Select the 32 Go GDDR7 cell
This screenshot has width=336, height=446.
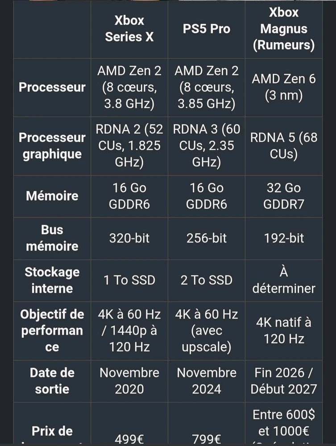click(284, 196)
